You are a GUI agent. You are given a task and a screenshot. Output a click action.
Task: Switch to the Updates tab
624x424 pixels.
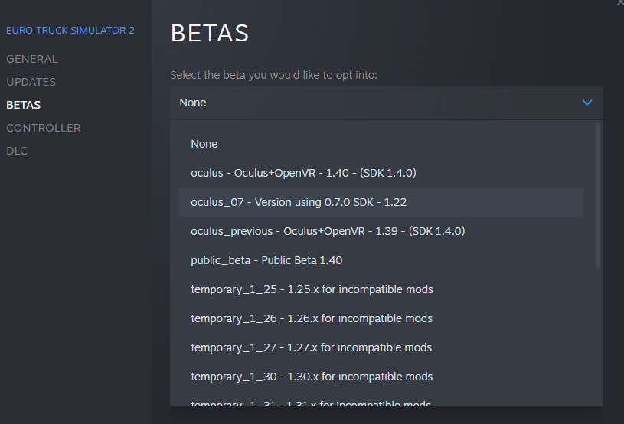31,82
